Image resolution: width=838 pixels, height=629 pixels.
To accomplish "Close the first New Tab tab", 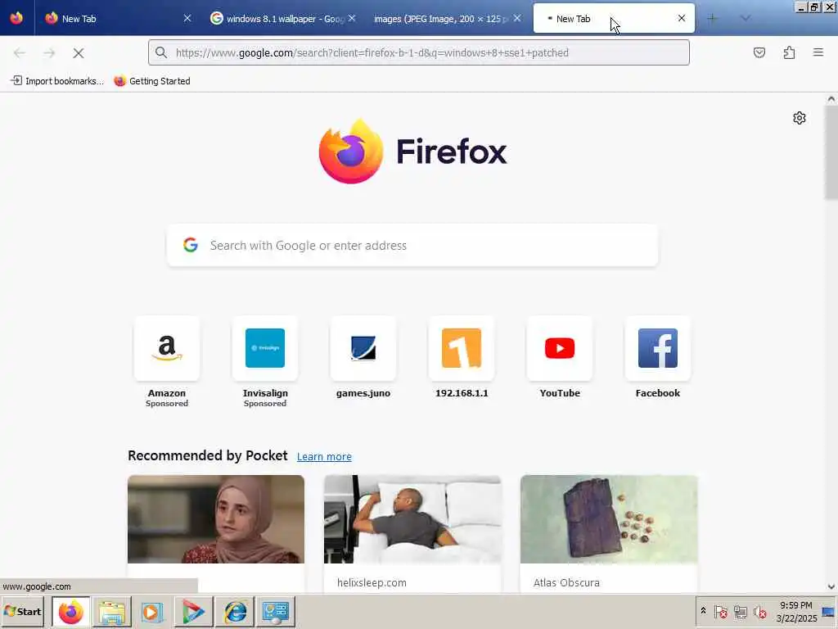I will tap(187, 18).
